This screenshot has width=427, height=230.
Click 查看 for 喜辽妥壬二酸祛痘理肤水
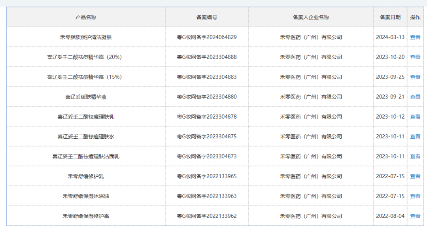click(x=415, y=136)
